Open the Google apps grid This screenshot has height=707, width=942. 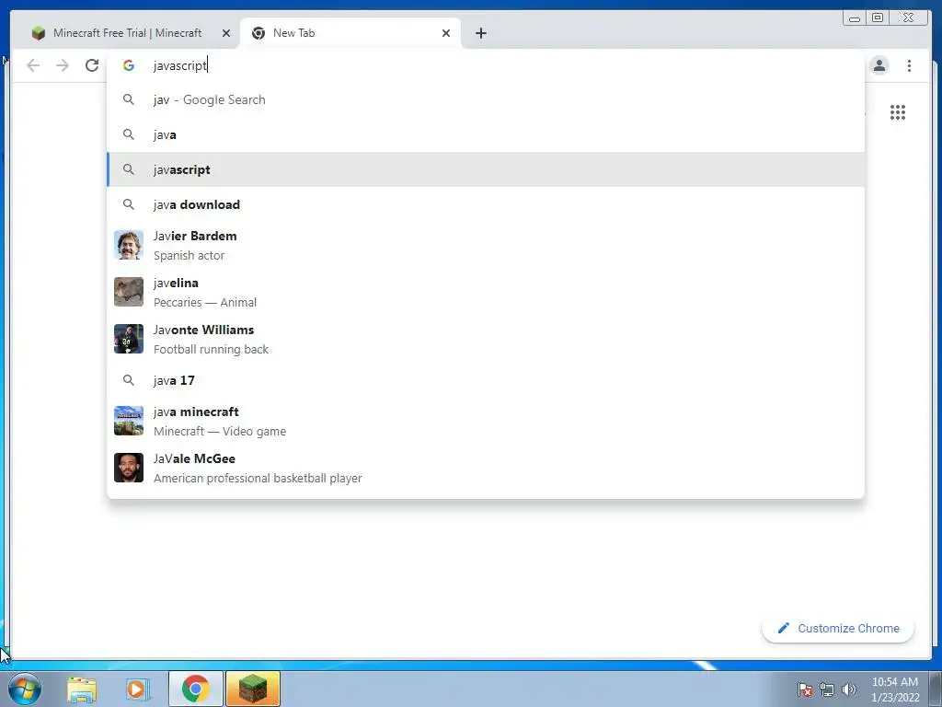pyautogui.click(x=898, y=112)
